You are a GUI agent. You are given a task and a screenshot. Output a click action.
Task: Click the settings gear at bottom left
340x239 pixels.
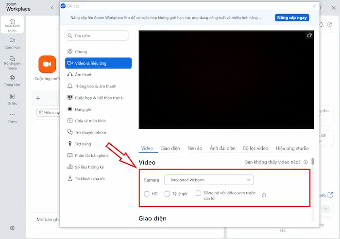coord(12,228)
